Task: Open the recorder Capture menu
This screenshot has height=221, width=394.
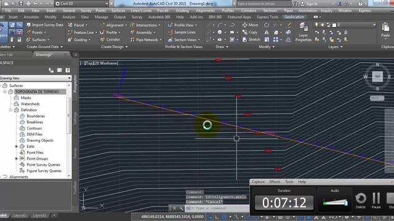Action: (x=258, y=182)
